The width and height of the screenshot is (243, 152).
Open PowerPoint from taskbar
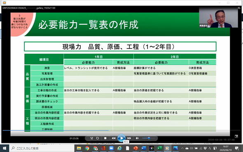click(x=136, y=148)
